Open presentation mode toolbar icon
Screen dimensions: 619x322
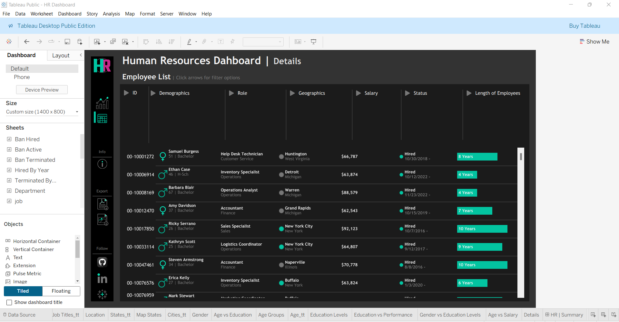click(x=313, y=42)
